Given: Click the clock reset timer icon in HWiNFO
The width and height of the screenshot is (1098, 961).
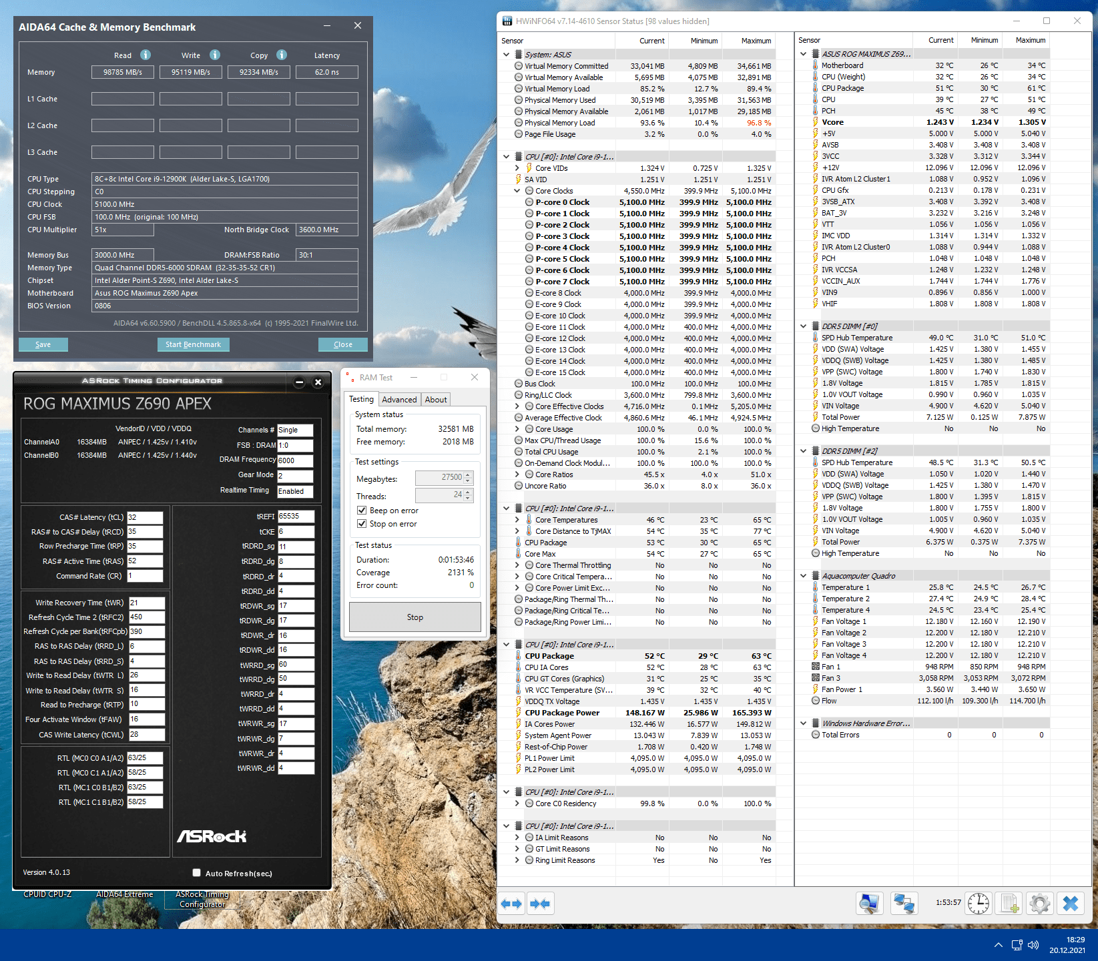Looking at the screenshot, I should pos(979,904).
